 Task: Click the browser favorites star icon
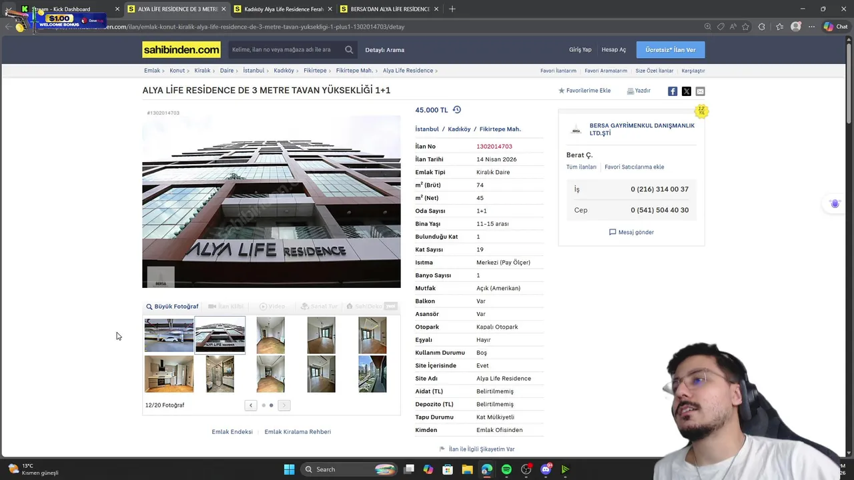click(x=745, y=27)
